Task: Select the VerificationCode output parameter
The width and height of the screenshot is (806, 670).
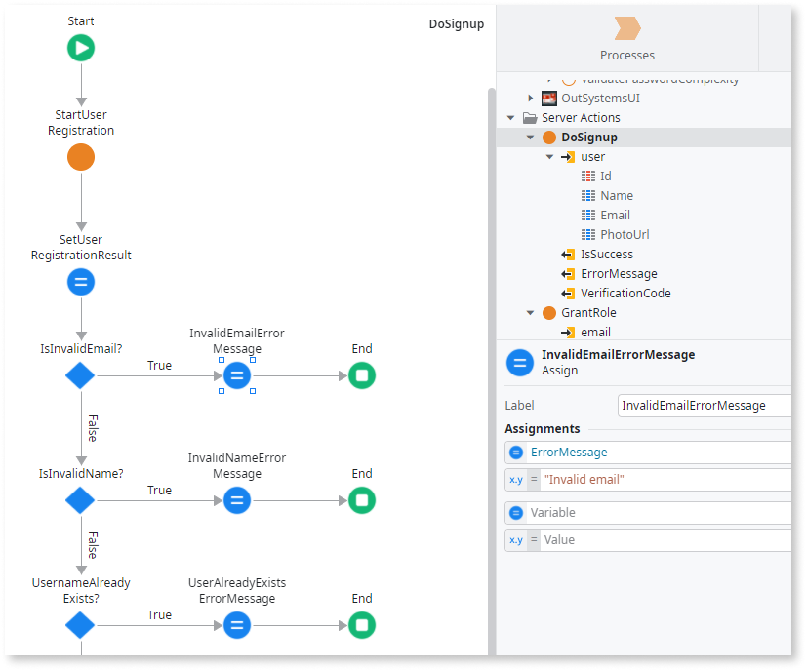Action: [625, 293]
